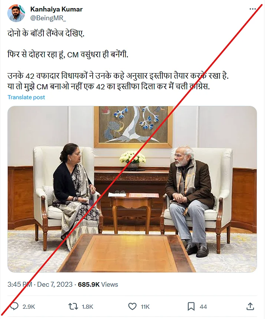
Task: Click the 3:45 PM timestamp
Action: [x=20, y=284]
